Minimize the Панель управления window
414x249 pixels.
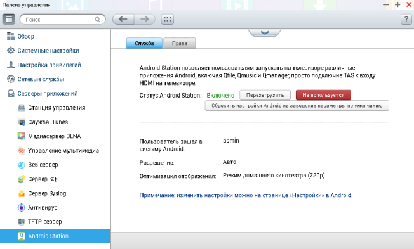[386, 4]
